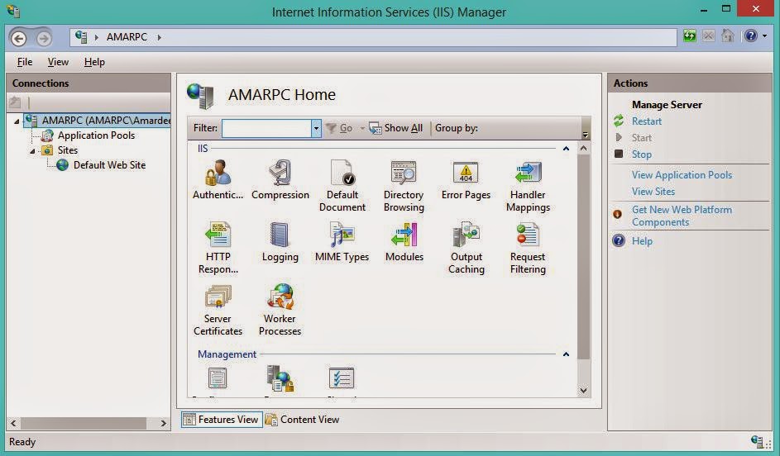
Task: Open the help icon dropdown arrow
Action: click(764, 36)
